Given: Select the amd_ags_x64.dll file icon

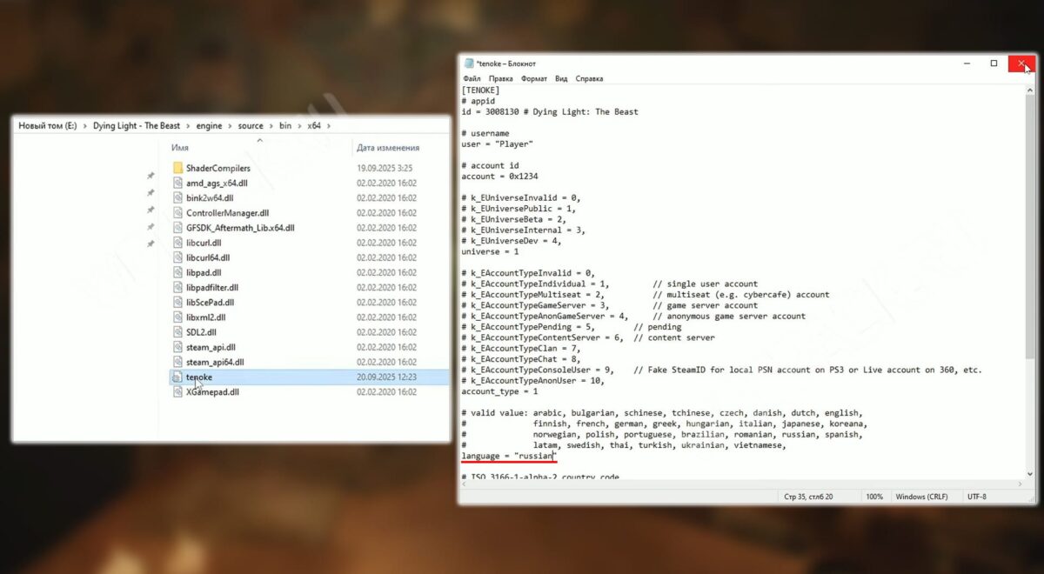Looking at the screenshot, I should [177, 183].
